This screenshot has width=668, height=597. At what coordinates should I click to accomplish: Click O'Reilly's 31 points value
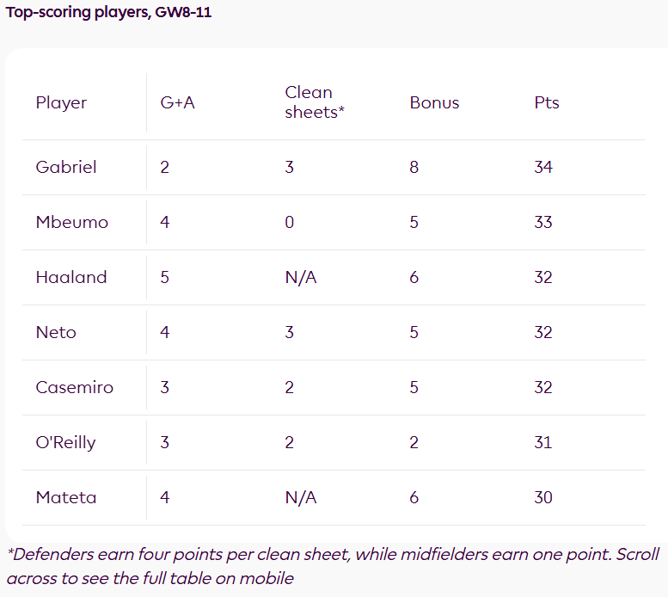tap(543, 442)
